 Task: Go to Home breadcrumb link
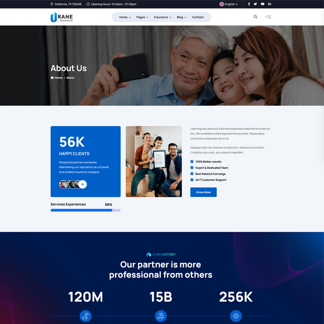58,78
